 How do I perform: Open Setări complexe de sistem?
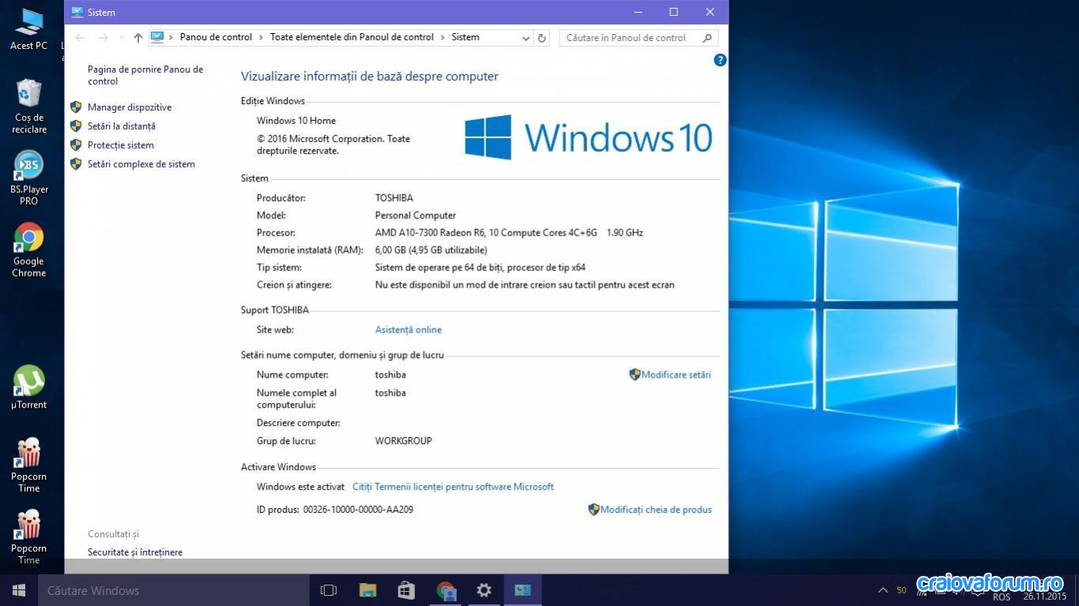coord(141,164)
